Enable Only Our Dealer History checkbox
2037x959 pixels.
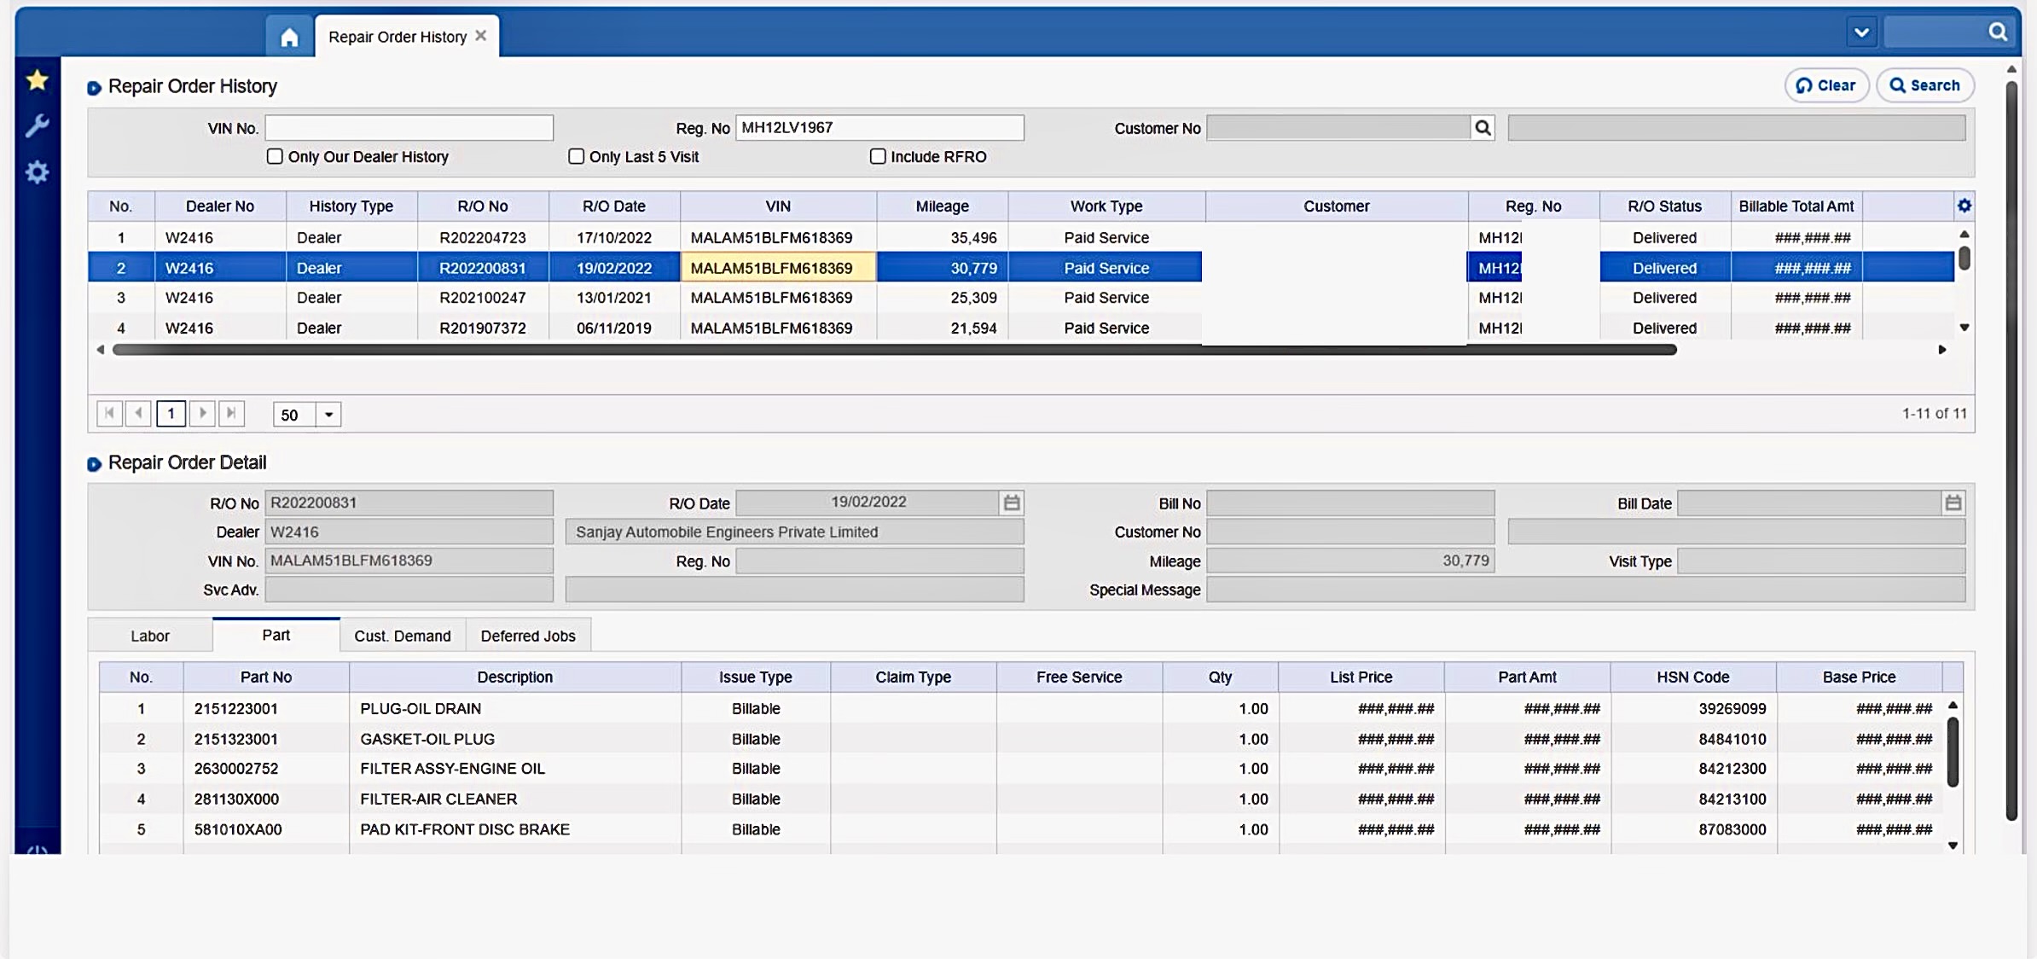[x=275, y=156]
